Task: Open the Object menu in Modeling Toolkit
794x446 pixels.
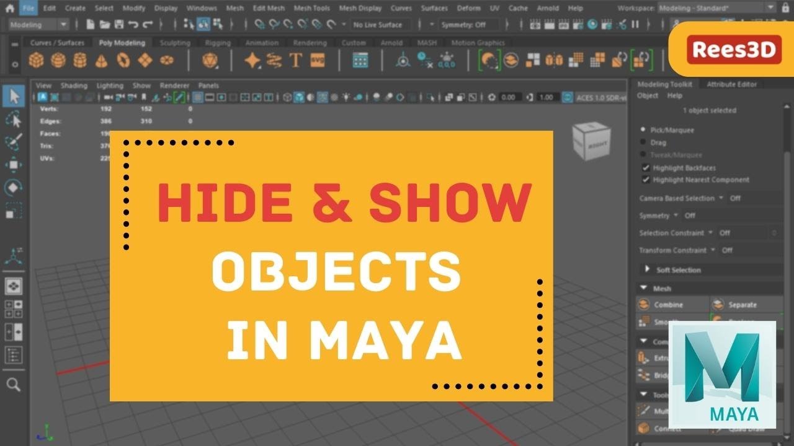Action: tap(648, 95)
